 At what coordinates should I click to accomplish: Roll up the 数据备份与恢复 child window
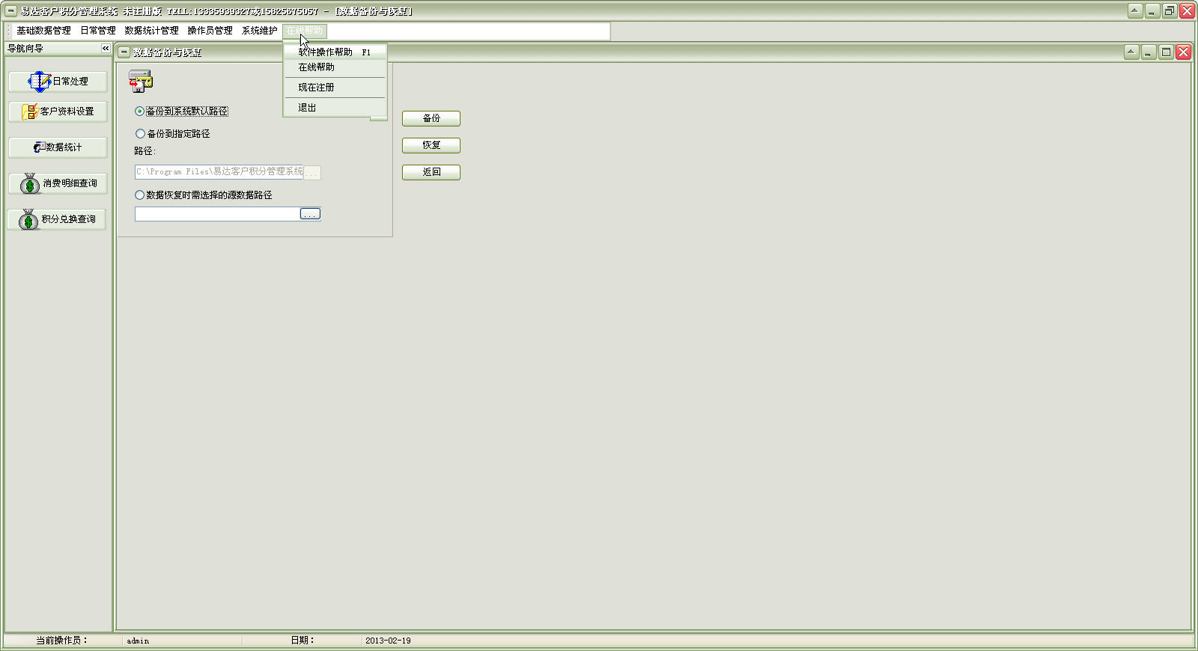(x=1131, y=52)
